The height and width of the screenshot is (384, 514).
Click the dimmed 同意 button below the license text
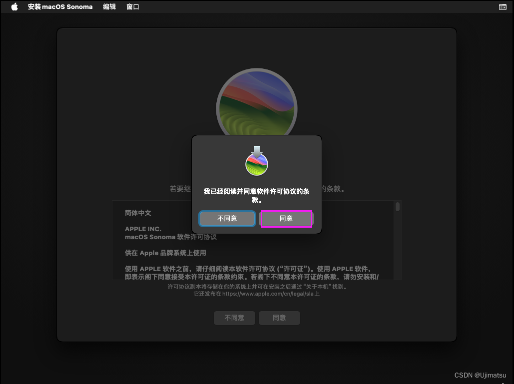pyautogui.click(x=279, y=318)
